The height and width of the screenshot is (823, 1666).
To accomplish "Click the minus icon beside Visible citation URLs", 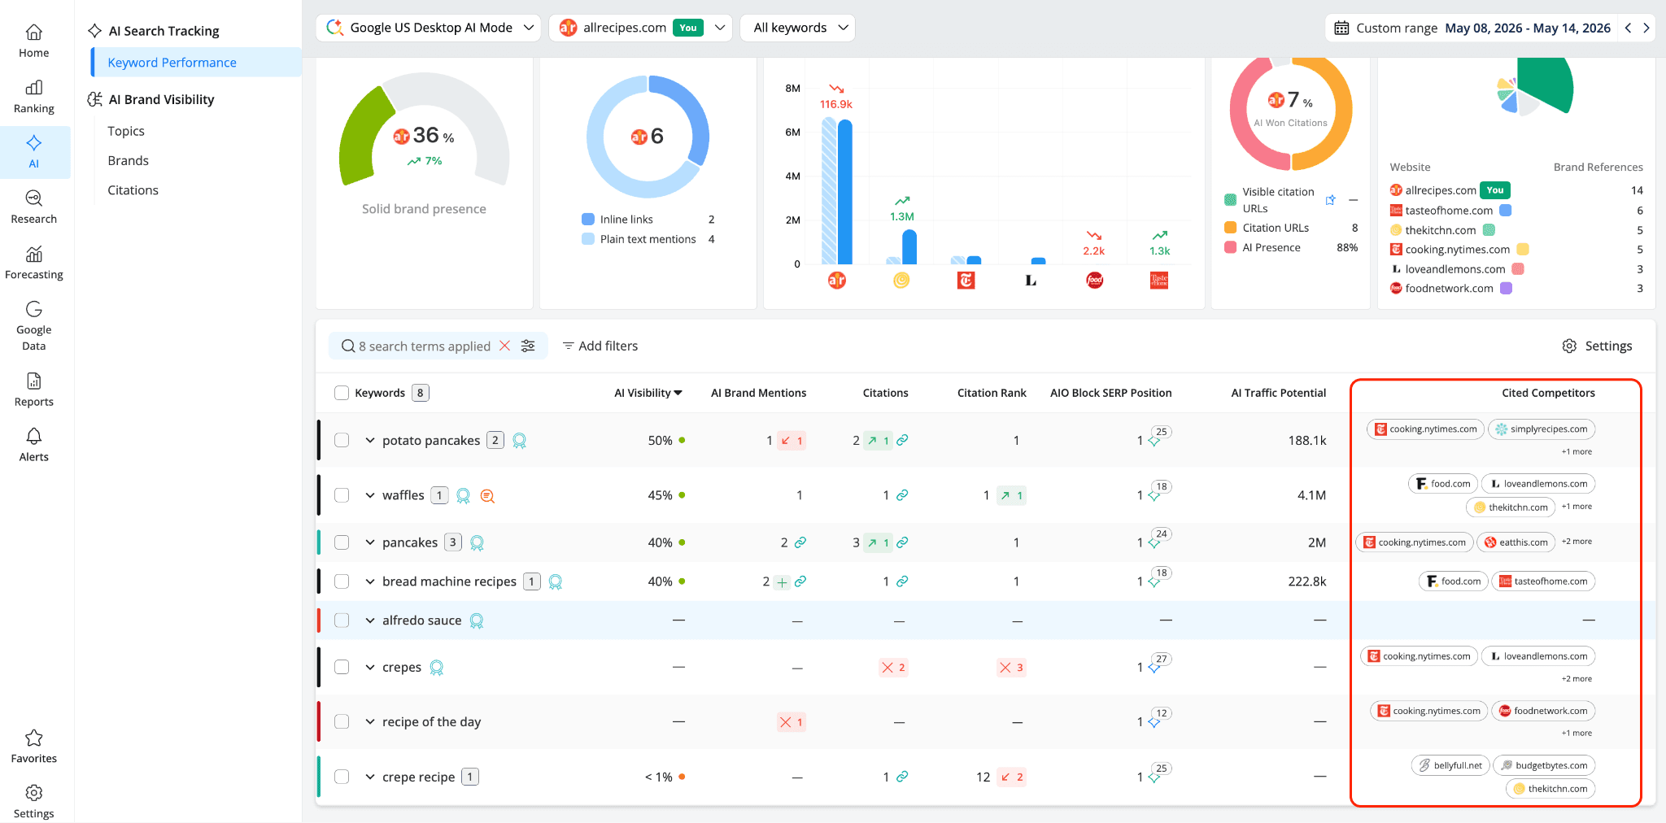I will pyautogui.click(x=1354, y=200).
